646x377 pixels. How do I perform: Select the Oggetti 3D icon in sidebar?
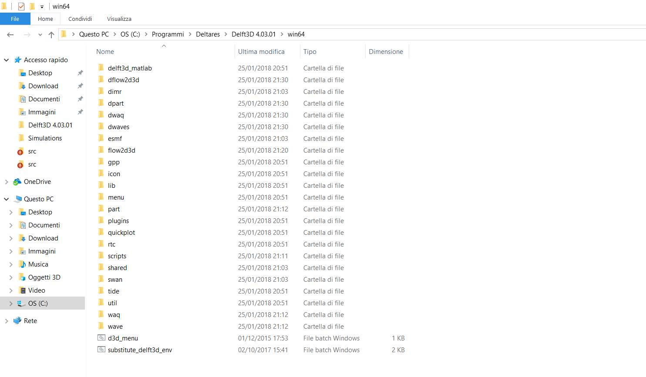(x=22, y=277)
